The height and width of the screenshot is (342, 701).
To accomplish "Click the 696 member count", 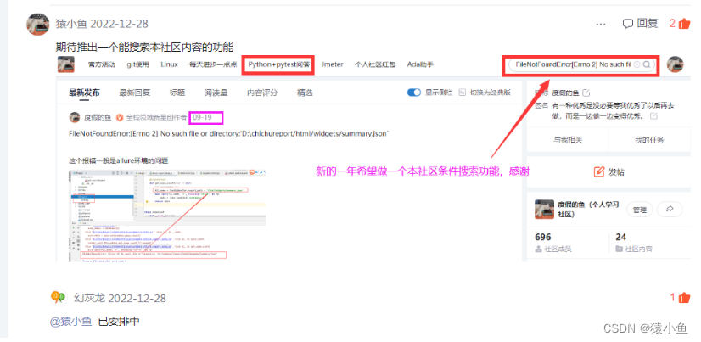I will [543, 237].
